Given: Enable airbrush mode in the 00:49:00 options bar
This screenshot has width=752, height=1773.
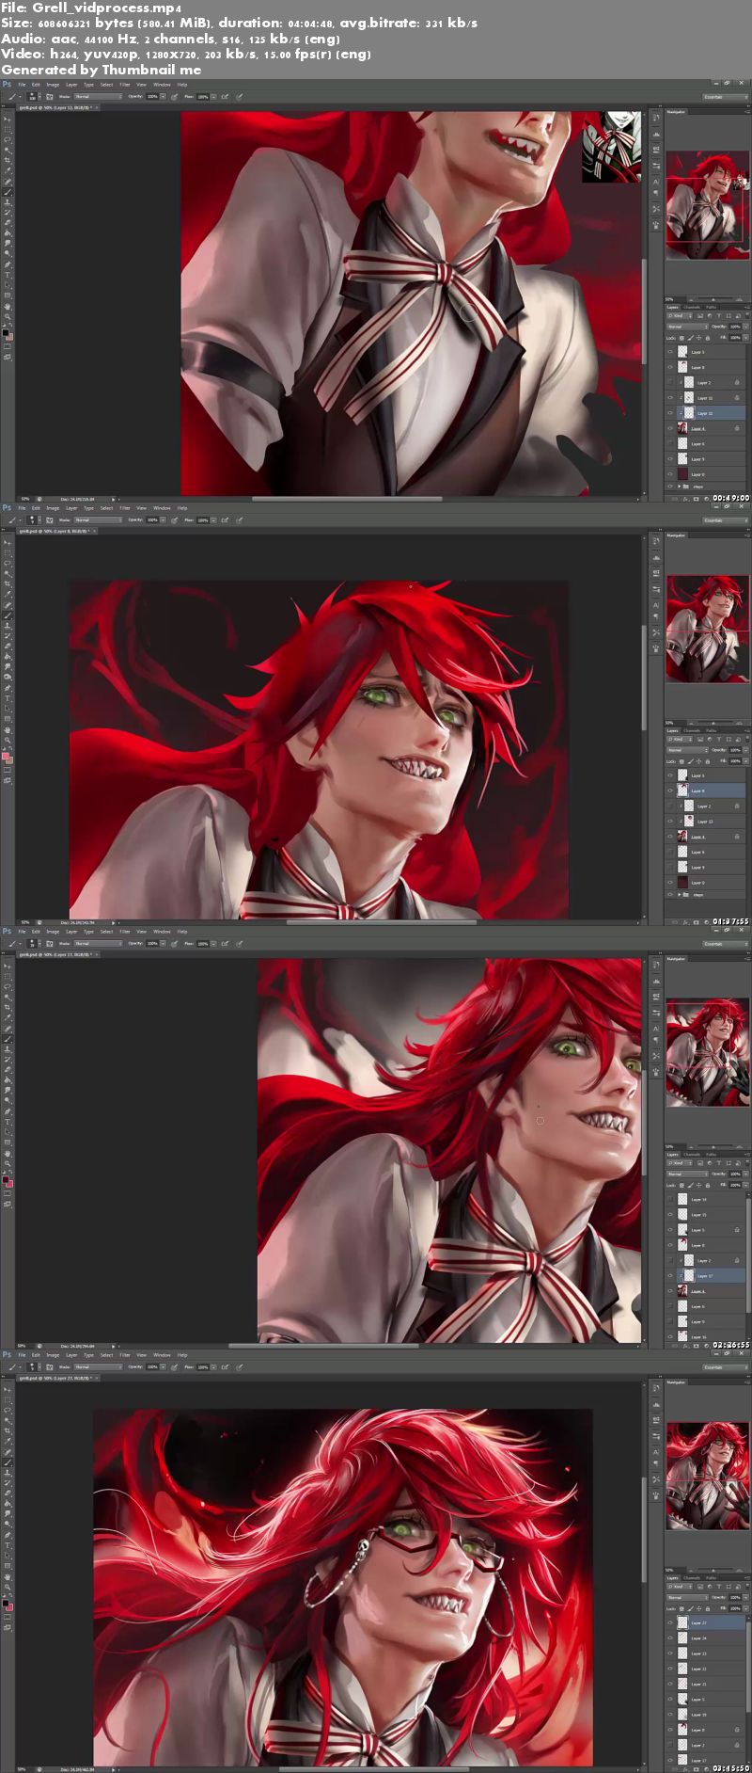Looking at the screenshot, I should tap(225, 96).
